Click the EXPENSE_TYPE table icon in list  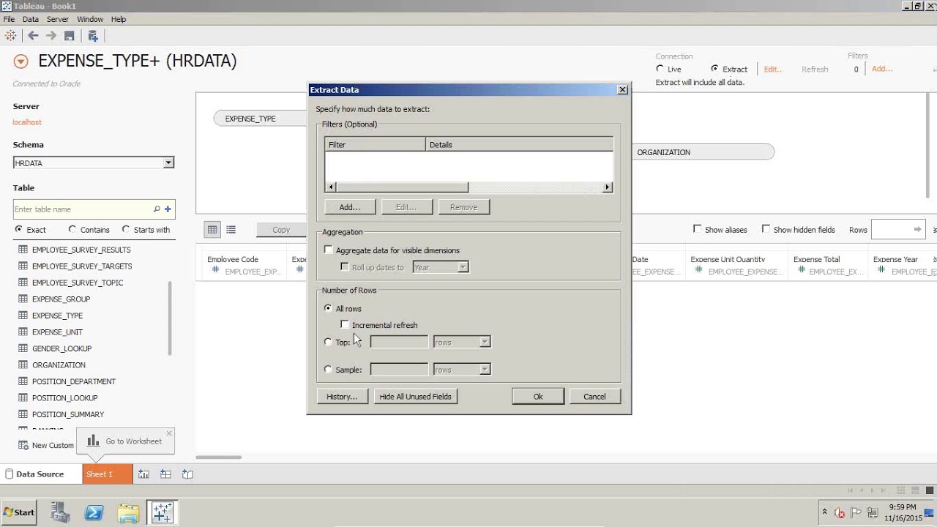click(x=23, y=315)
